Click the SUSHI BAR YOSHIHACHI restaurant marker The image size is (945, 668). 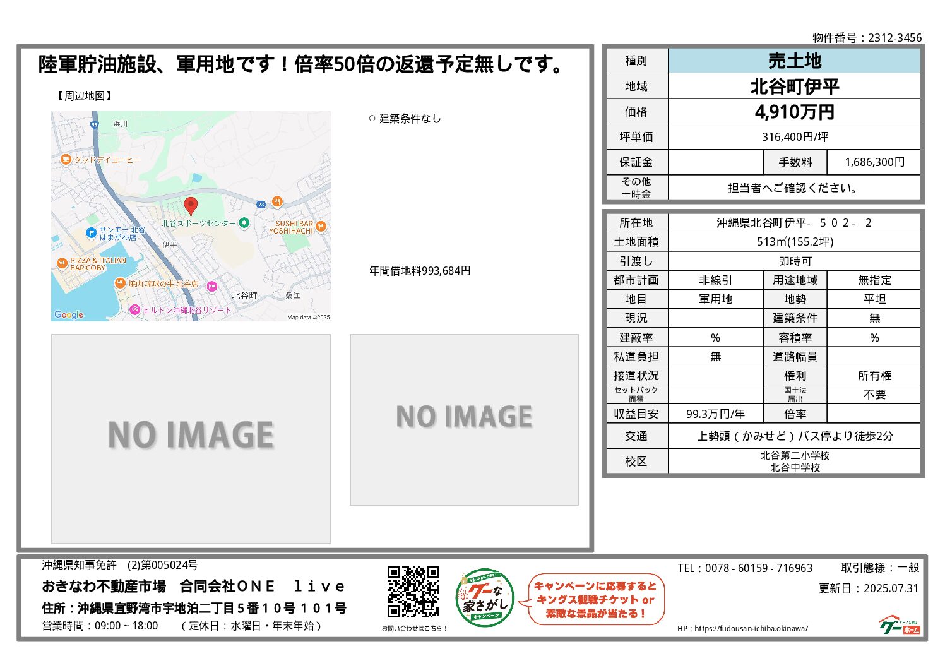321,226
